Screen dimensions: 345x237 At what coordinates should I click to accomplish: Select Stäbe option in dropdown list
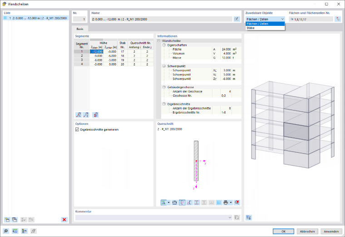[265, 28]
